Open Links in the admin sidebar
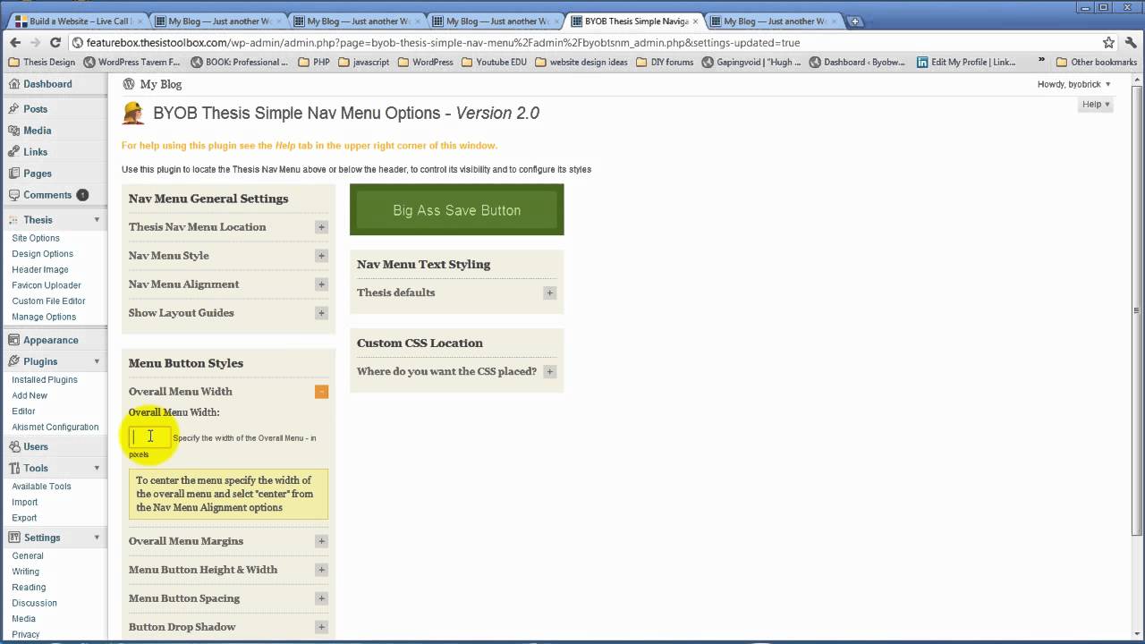This screenshot has width=1145, height=644. pos(35,152)
